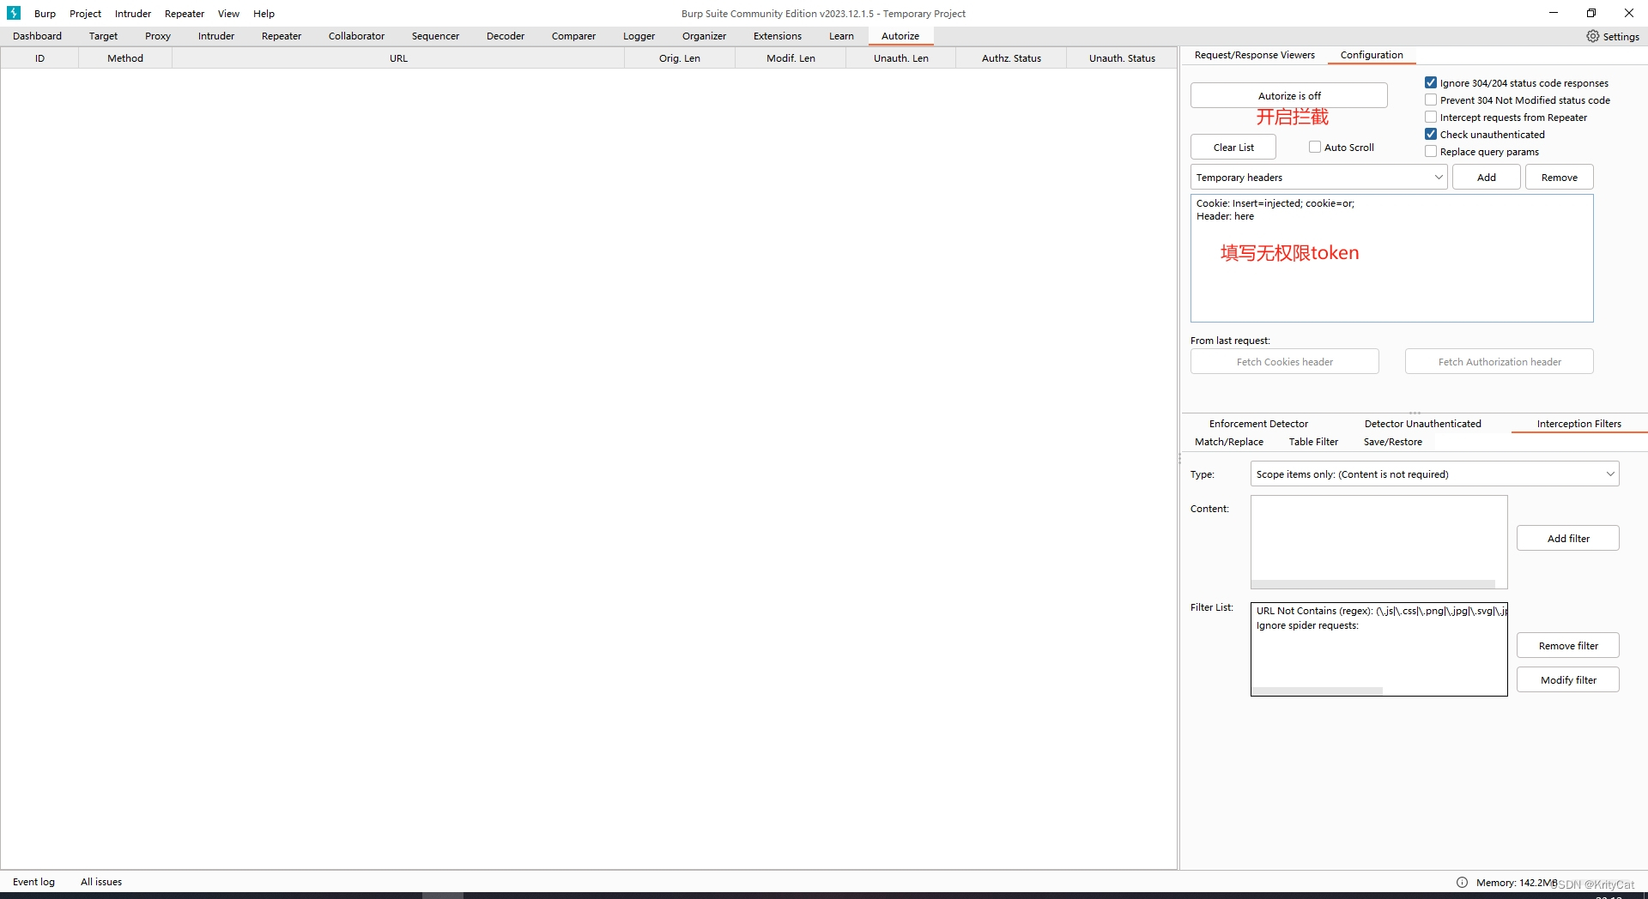1648x899 pixels.
Task: Click the Remove filter button
Action: [x=1568, y=645]
